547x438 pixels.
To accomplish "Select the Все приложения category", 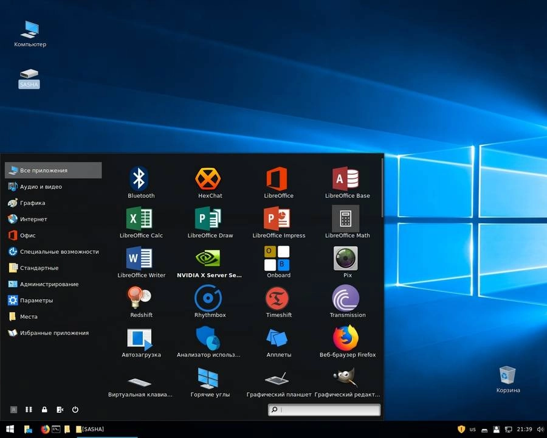I will [53, 170].
